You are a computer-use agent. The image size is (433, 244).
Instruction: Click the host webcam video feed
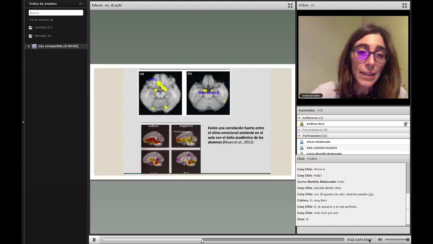click(353, 57)
